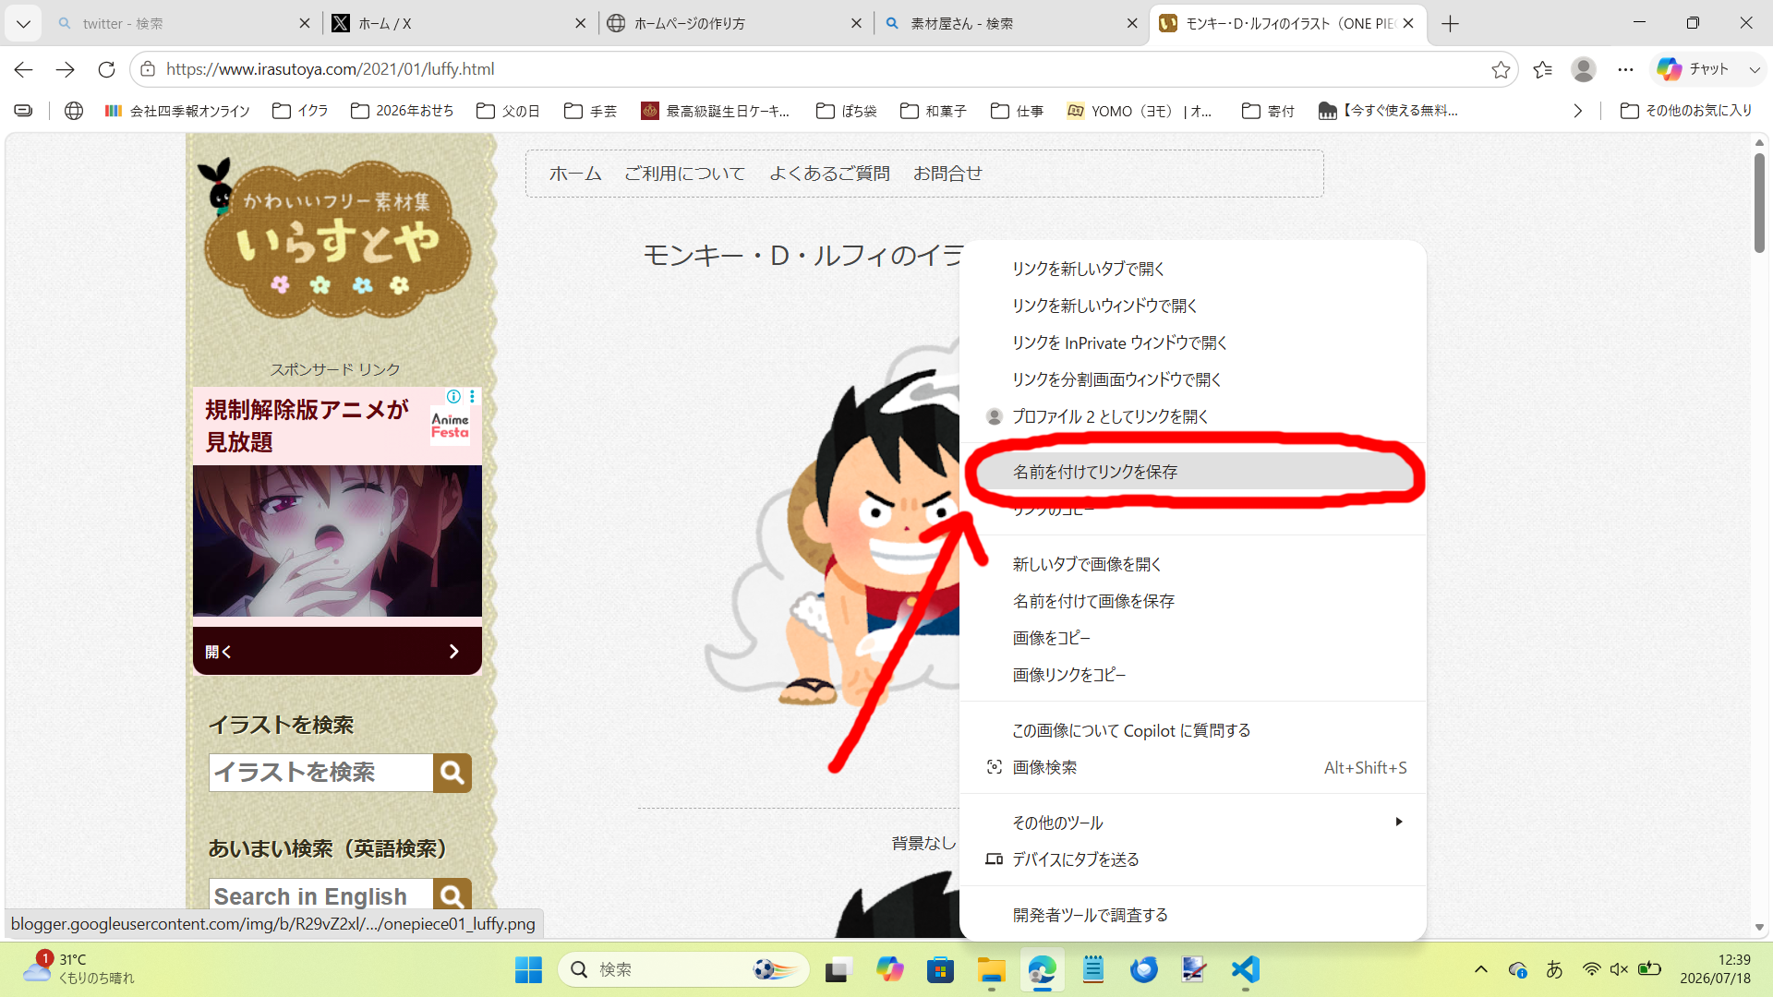Viewport: 1773px width, 997px height.
Task: Open File Explorer from taskbar
Action: pyautogui.click(x=991, y=969)
